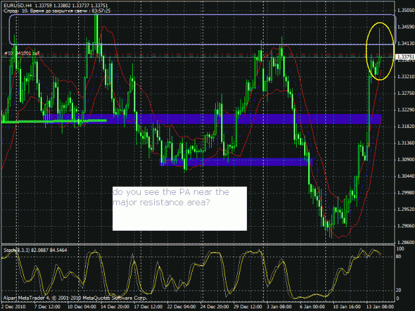The image size is (415, 311).
Task: Click the 1.31360 price axis label
Action: click(406, 143)
